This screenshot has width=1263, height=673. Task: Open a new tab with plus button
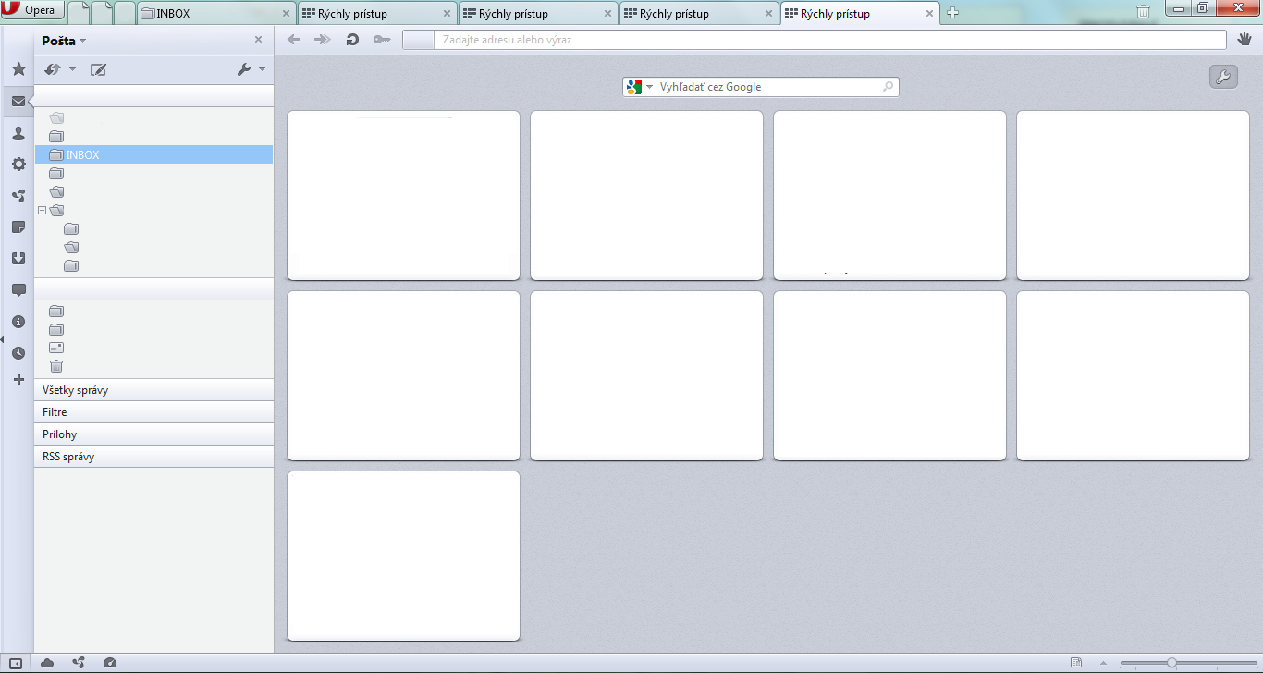(x=953, y=13)
